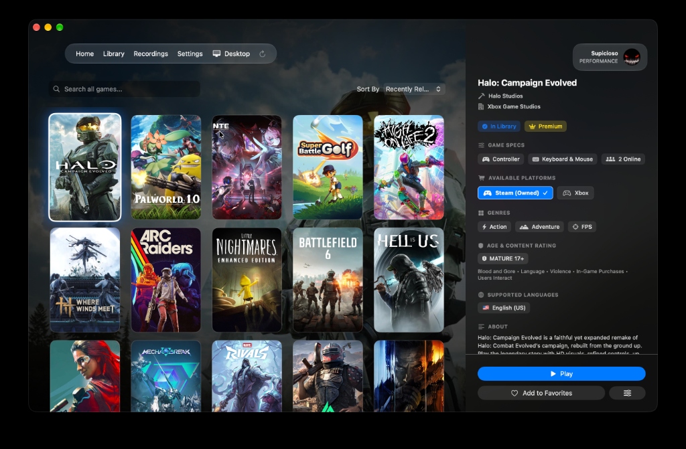Click the refresh icon in navigation bar
This screenshot has height=449, width=686.
coord(263,54)
